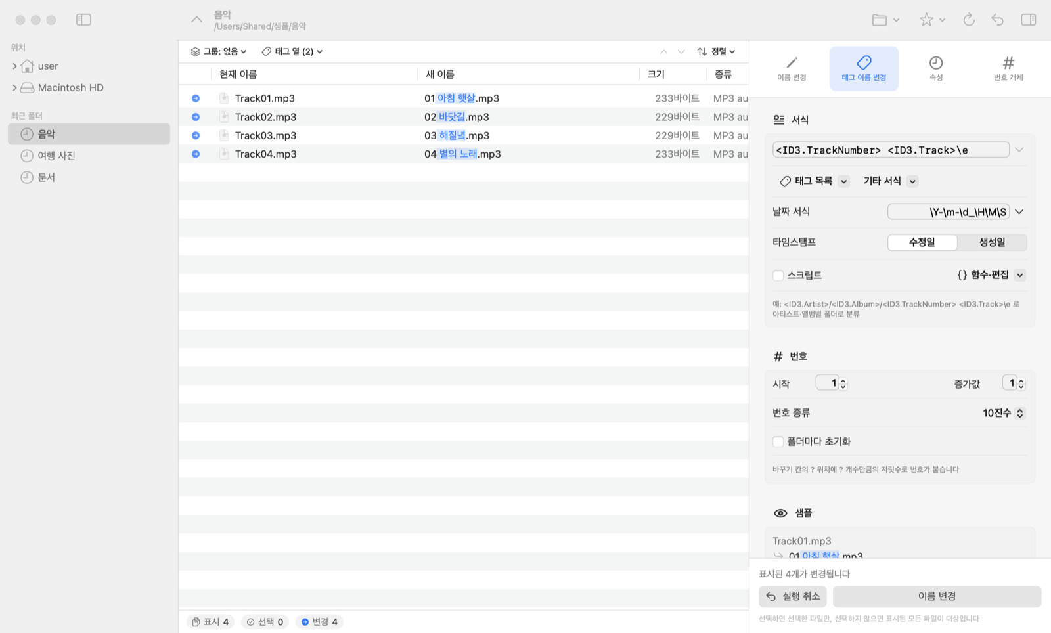
Task: Open the folder menu in the toolbar
Action: click(885, 20)
